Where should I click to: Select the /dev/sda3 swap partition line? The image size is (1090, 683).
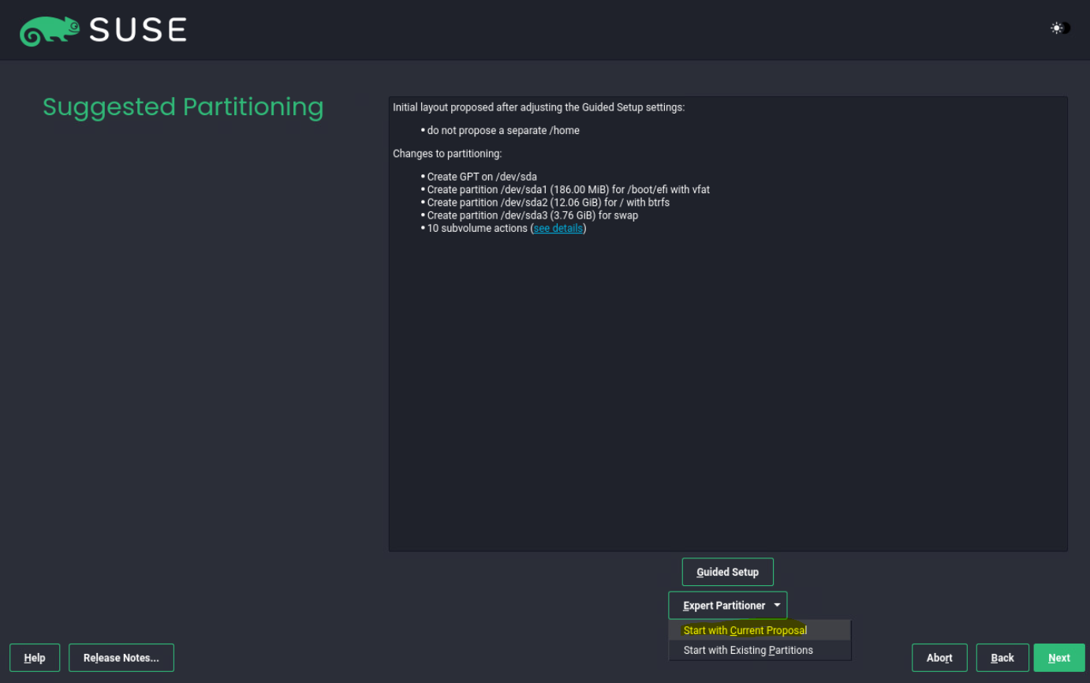pyautogui.click(x=532, y=215)
